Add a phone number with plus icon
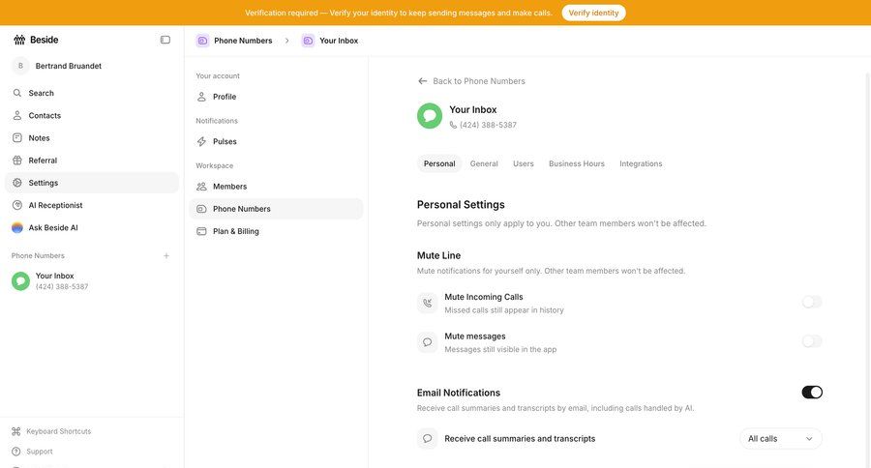 (x=166, y=256)
